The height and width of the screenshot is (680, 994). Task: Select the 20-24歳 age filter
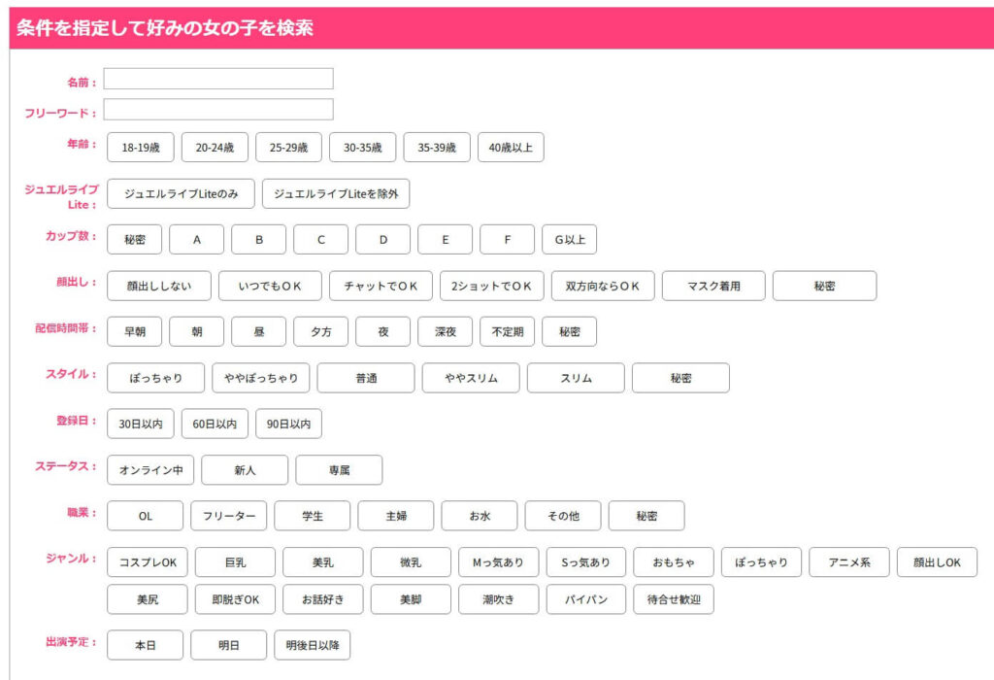point(215,148)
